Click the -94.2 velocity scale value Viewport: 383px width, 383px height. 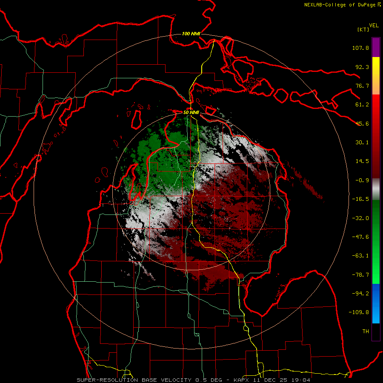pyautogui.click(x=360, y=293)
